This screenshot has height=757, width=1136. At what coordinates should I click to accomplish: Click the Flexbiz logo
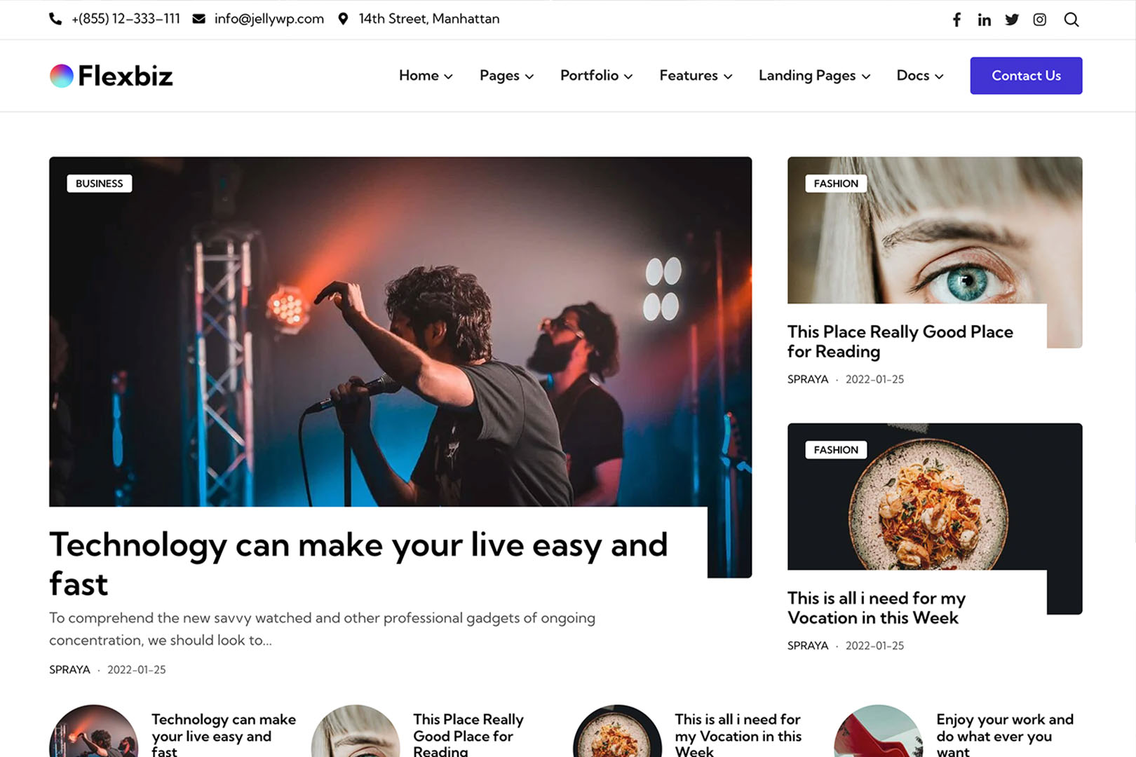tap(111, 76)
